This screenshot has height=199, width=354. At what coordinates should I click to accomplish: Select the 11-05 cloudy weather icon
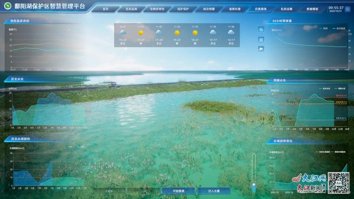point(213,33)
